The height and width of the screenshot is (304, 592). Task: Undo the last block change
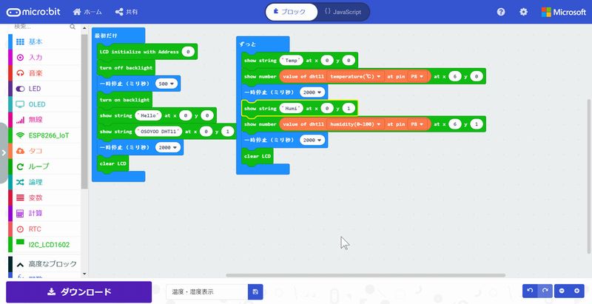531,291
